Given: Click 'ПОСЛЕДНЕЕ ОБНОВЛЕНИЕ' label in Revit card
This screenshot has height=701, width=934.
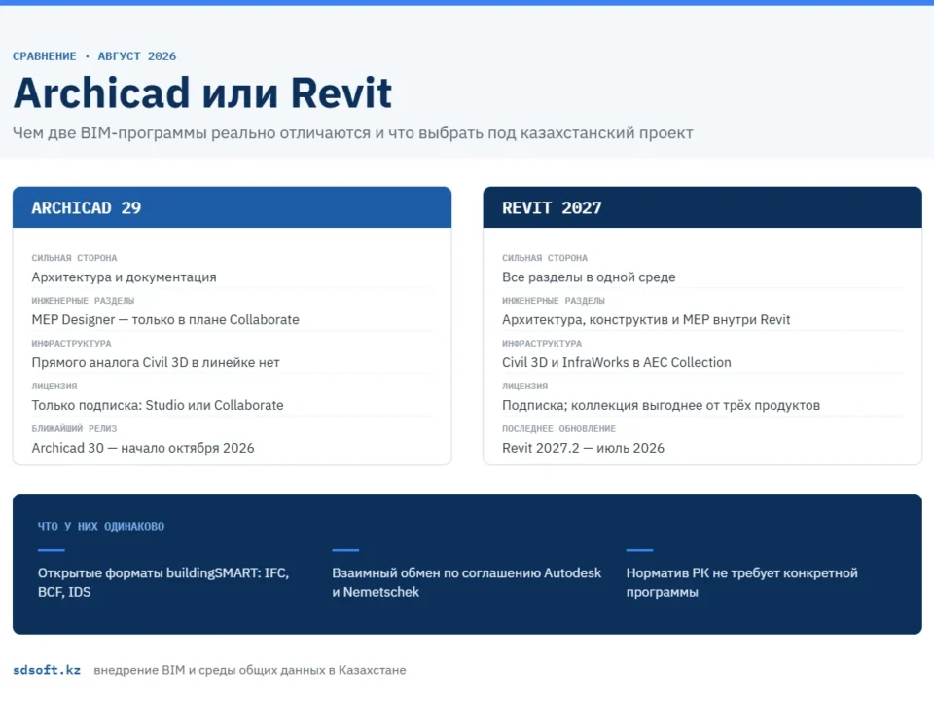Looking at the screenshot, I should (558, 428).
